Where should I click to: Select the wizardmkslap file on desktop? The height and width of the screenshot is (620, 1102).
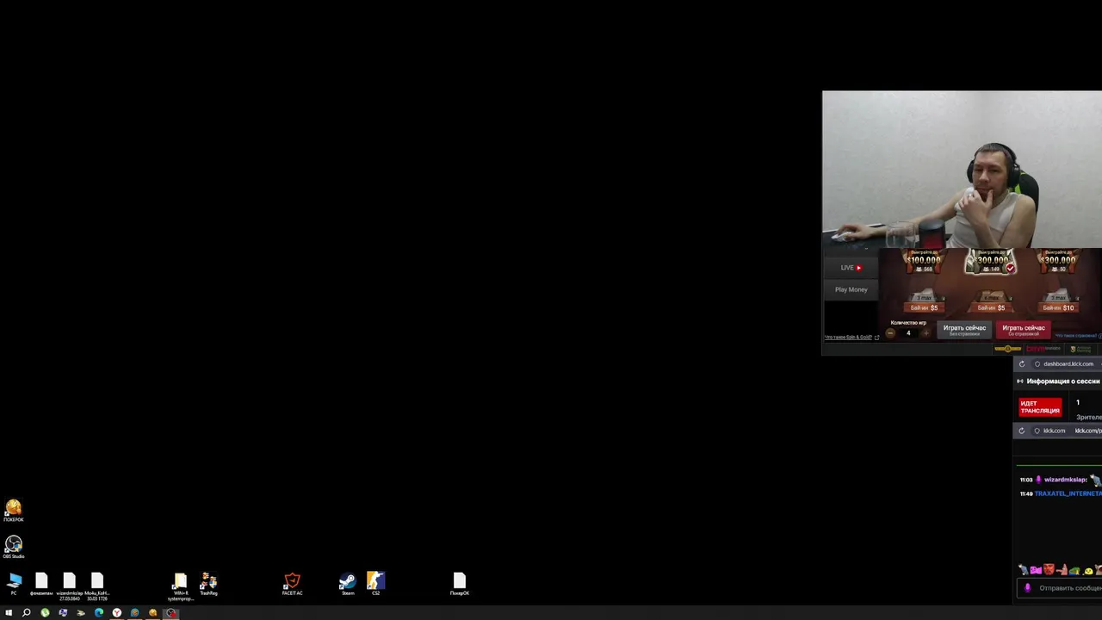pos(70,586)
